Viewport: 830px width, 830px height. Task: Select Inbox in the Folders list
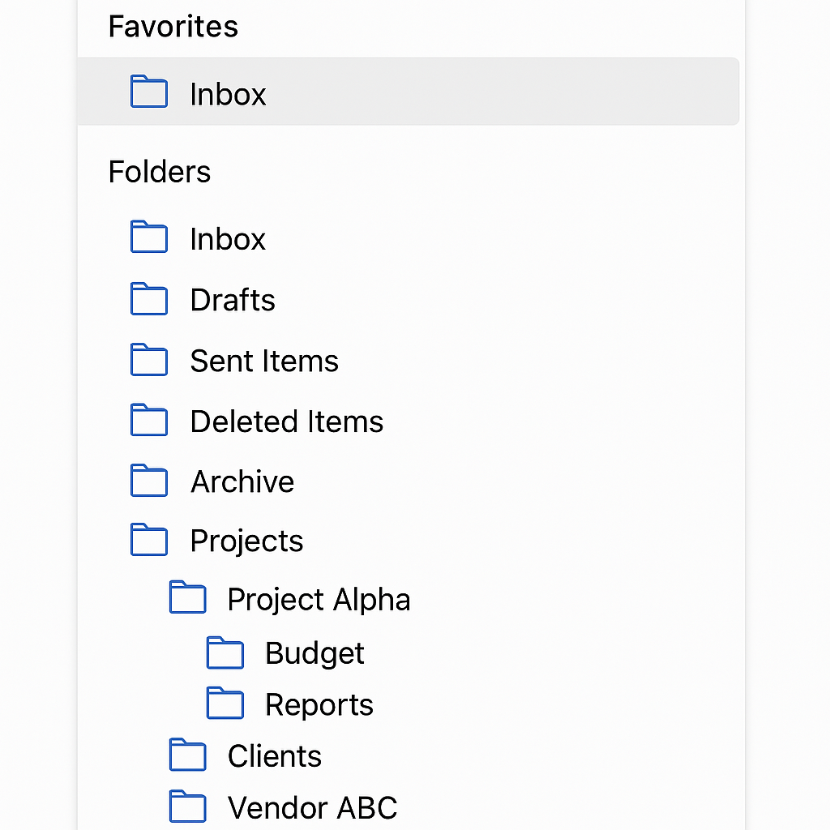click(228, 239)
